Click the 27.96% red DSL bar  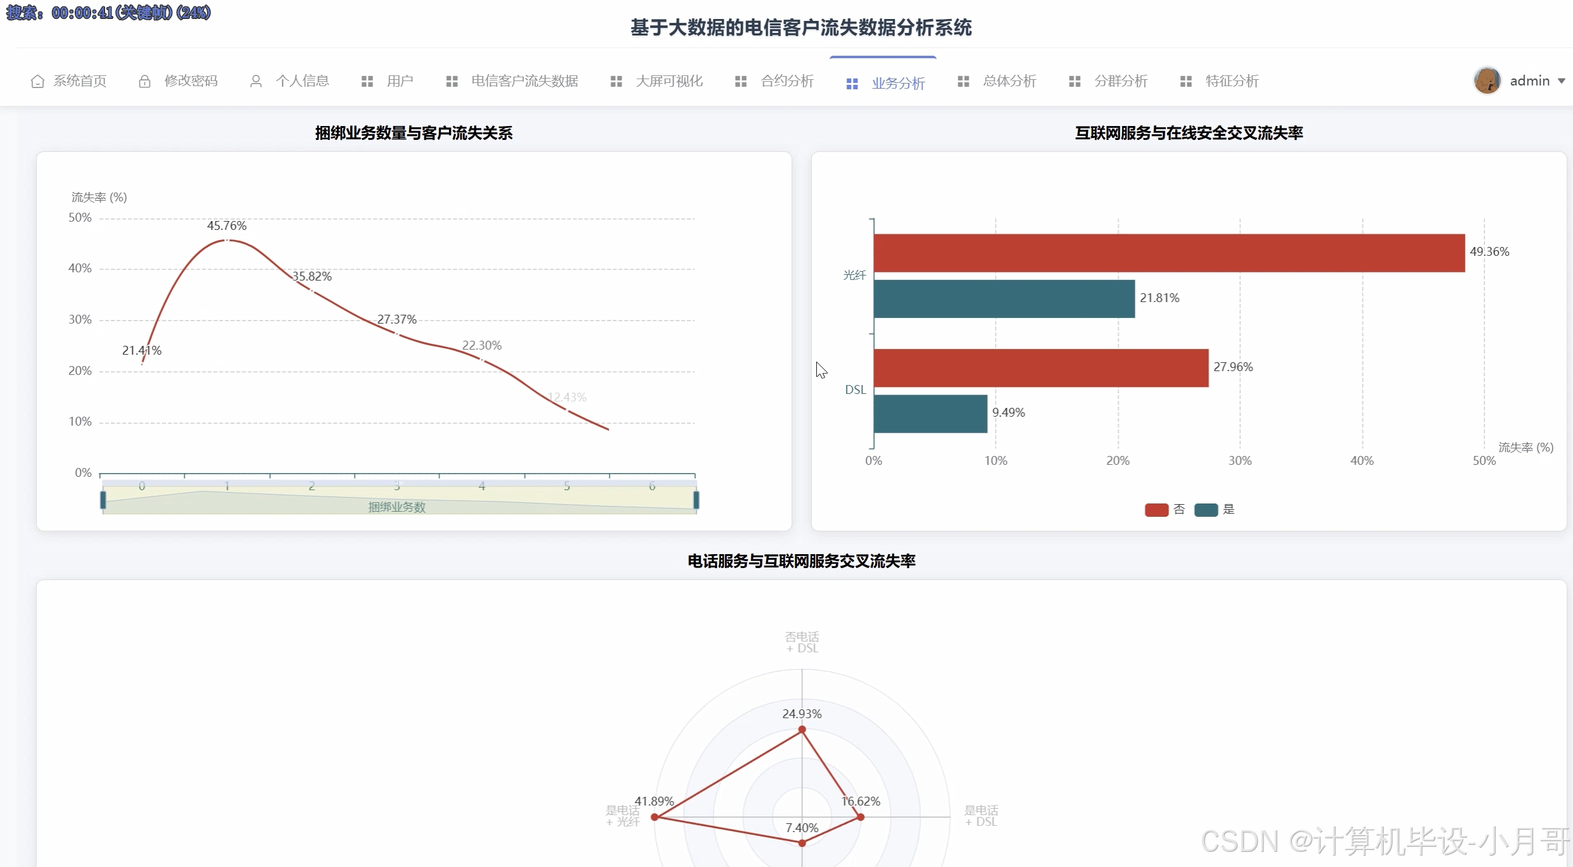click(1041, 368)
